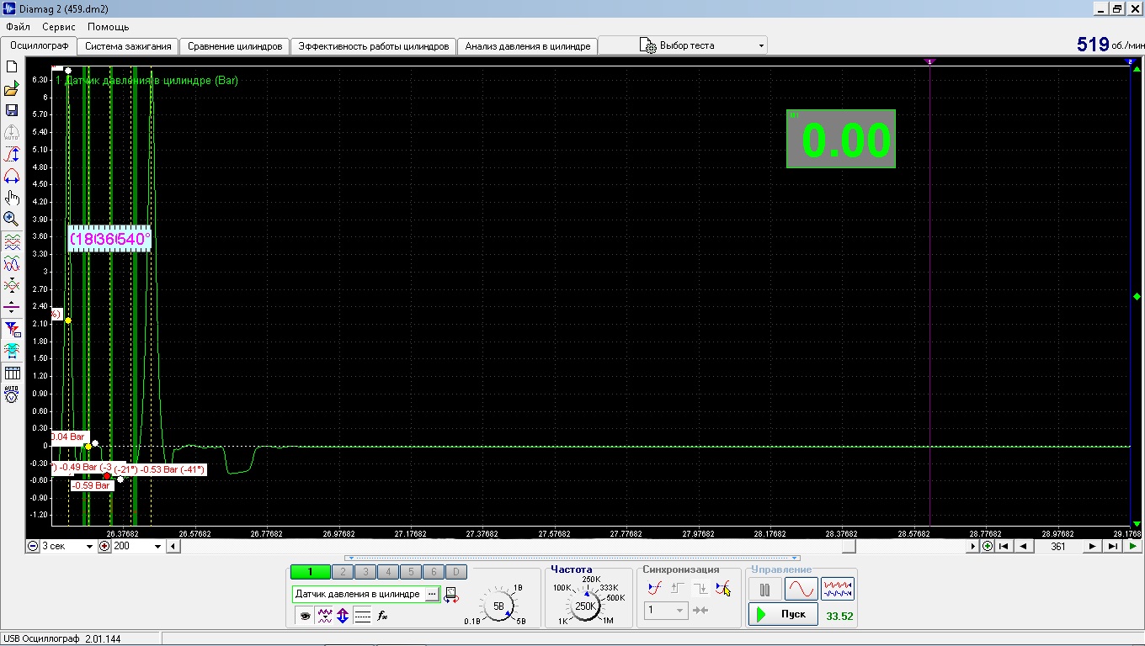The height and width of the screenshot is (646, 1145).
Task: Click the red arc horizontal measurement tool
Action: 12,176
